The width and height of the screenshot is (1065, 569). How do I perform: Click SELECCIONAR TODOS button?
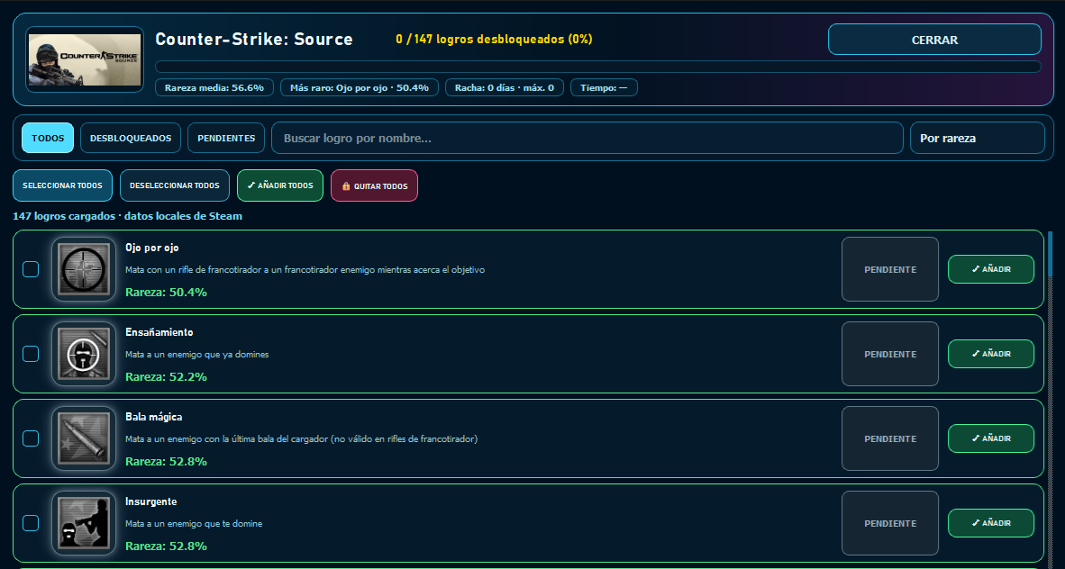click(62, 185)
